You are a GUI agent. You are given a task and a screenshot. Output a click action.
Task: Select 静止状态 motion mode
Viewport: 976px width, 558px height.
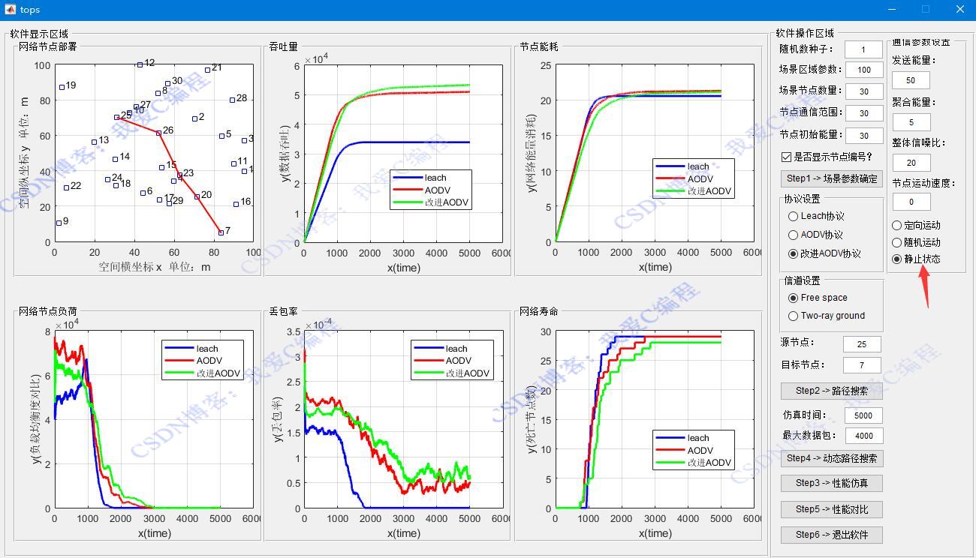click(897, 259)
